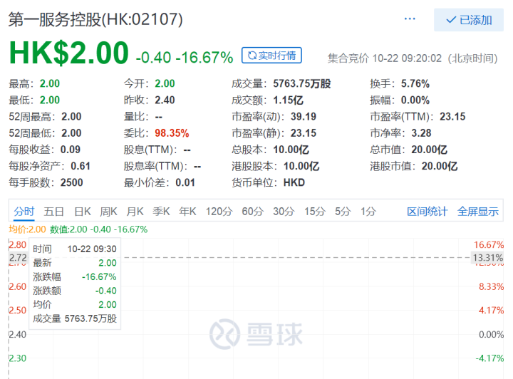513x379 pixels.
Task: Click the 数值:2.00 -0.40 -16.67% legend
Action: [x=98, y=229]
